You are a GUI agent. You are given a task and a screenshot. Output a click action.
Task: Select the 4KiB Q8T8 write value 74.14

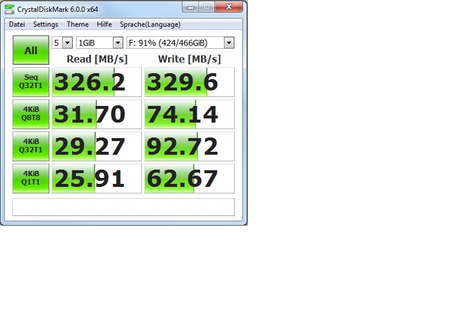click(190, 114)
